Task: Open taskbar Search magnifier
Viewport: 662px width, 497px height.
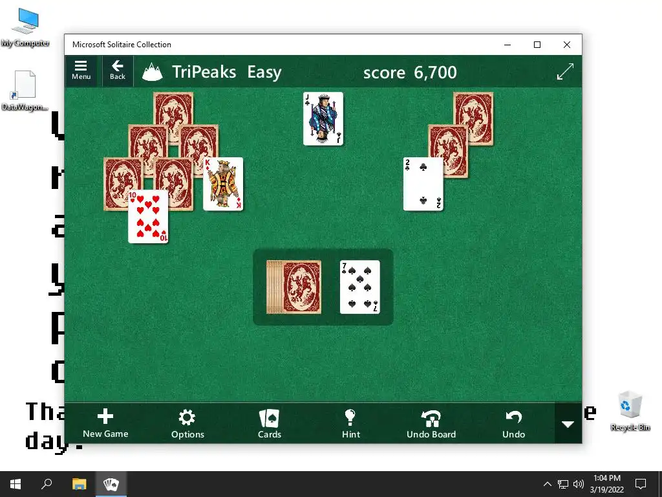Action: pyautogui.click(x=47, y=484)
